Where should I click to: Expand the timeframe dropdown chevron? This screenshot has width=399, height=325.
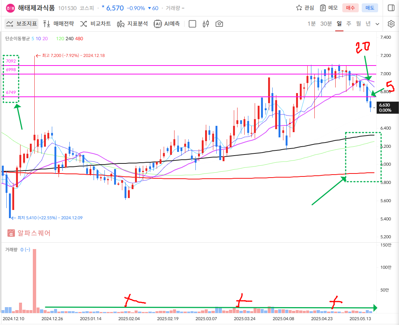[377, 24]
